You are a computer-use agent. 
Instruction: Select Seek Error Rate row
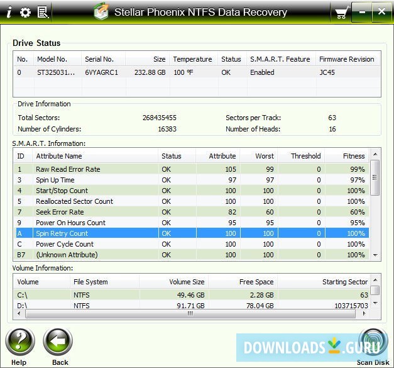[x=192, y=212]
